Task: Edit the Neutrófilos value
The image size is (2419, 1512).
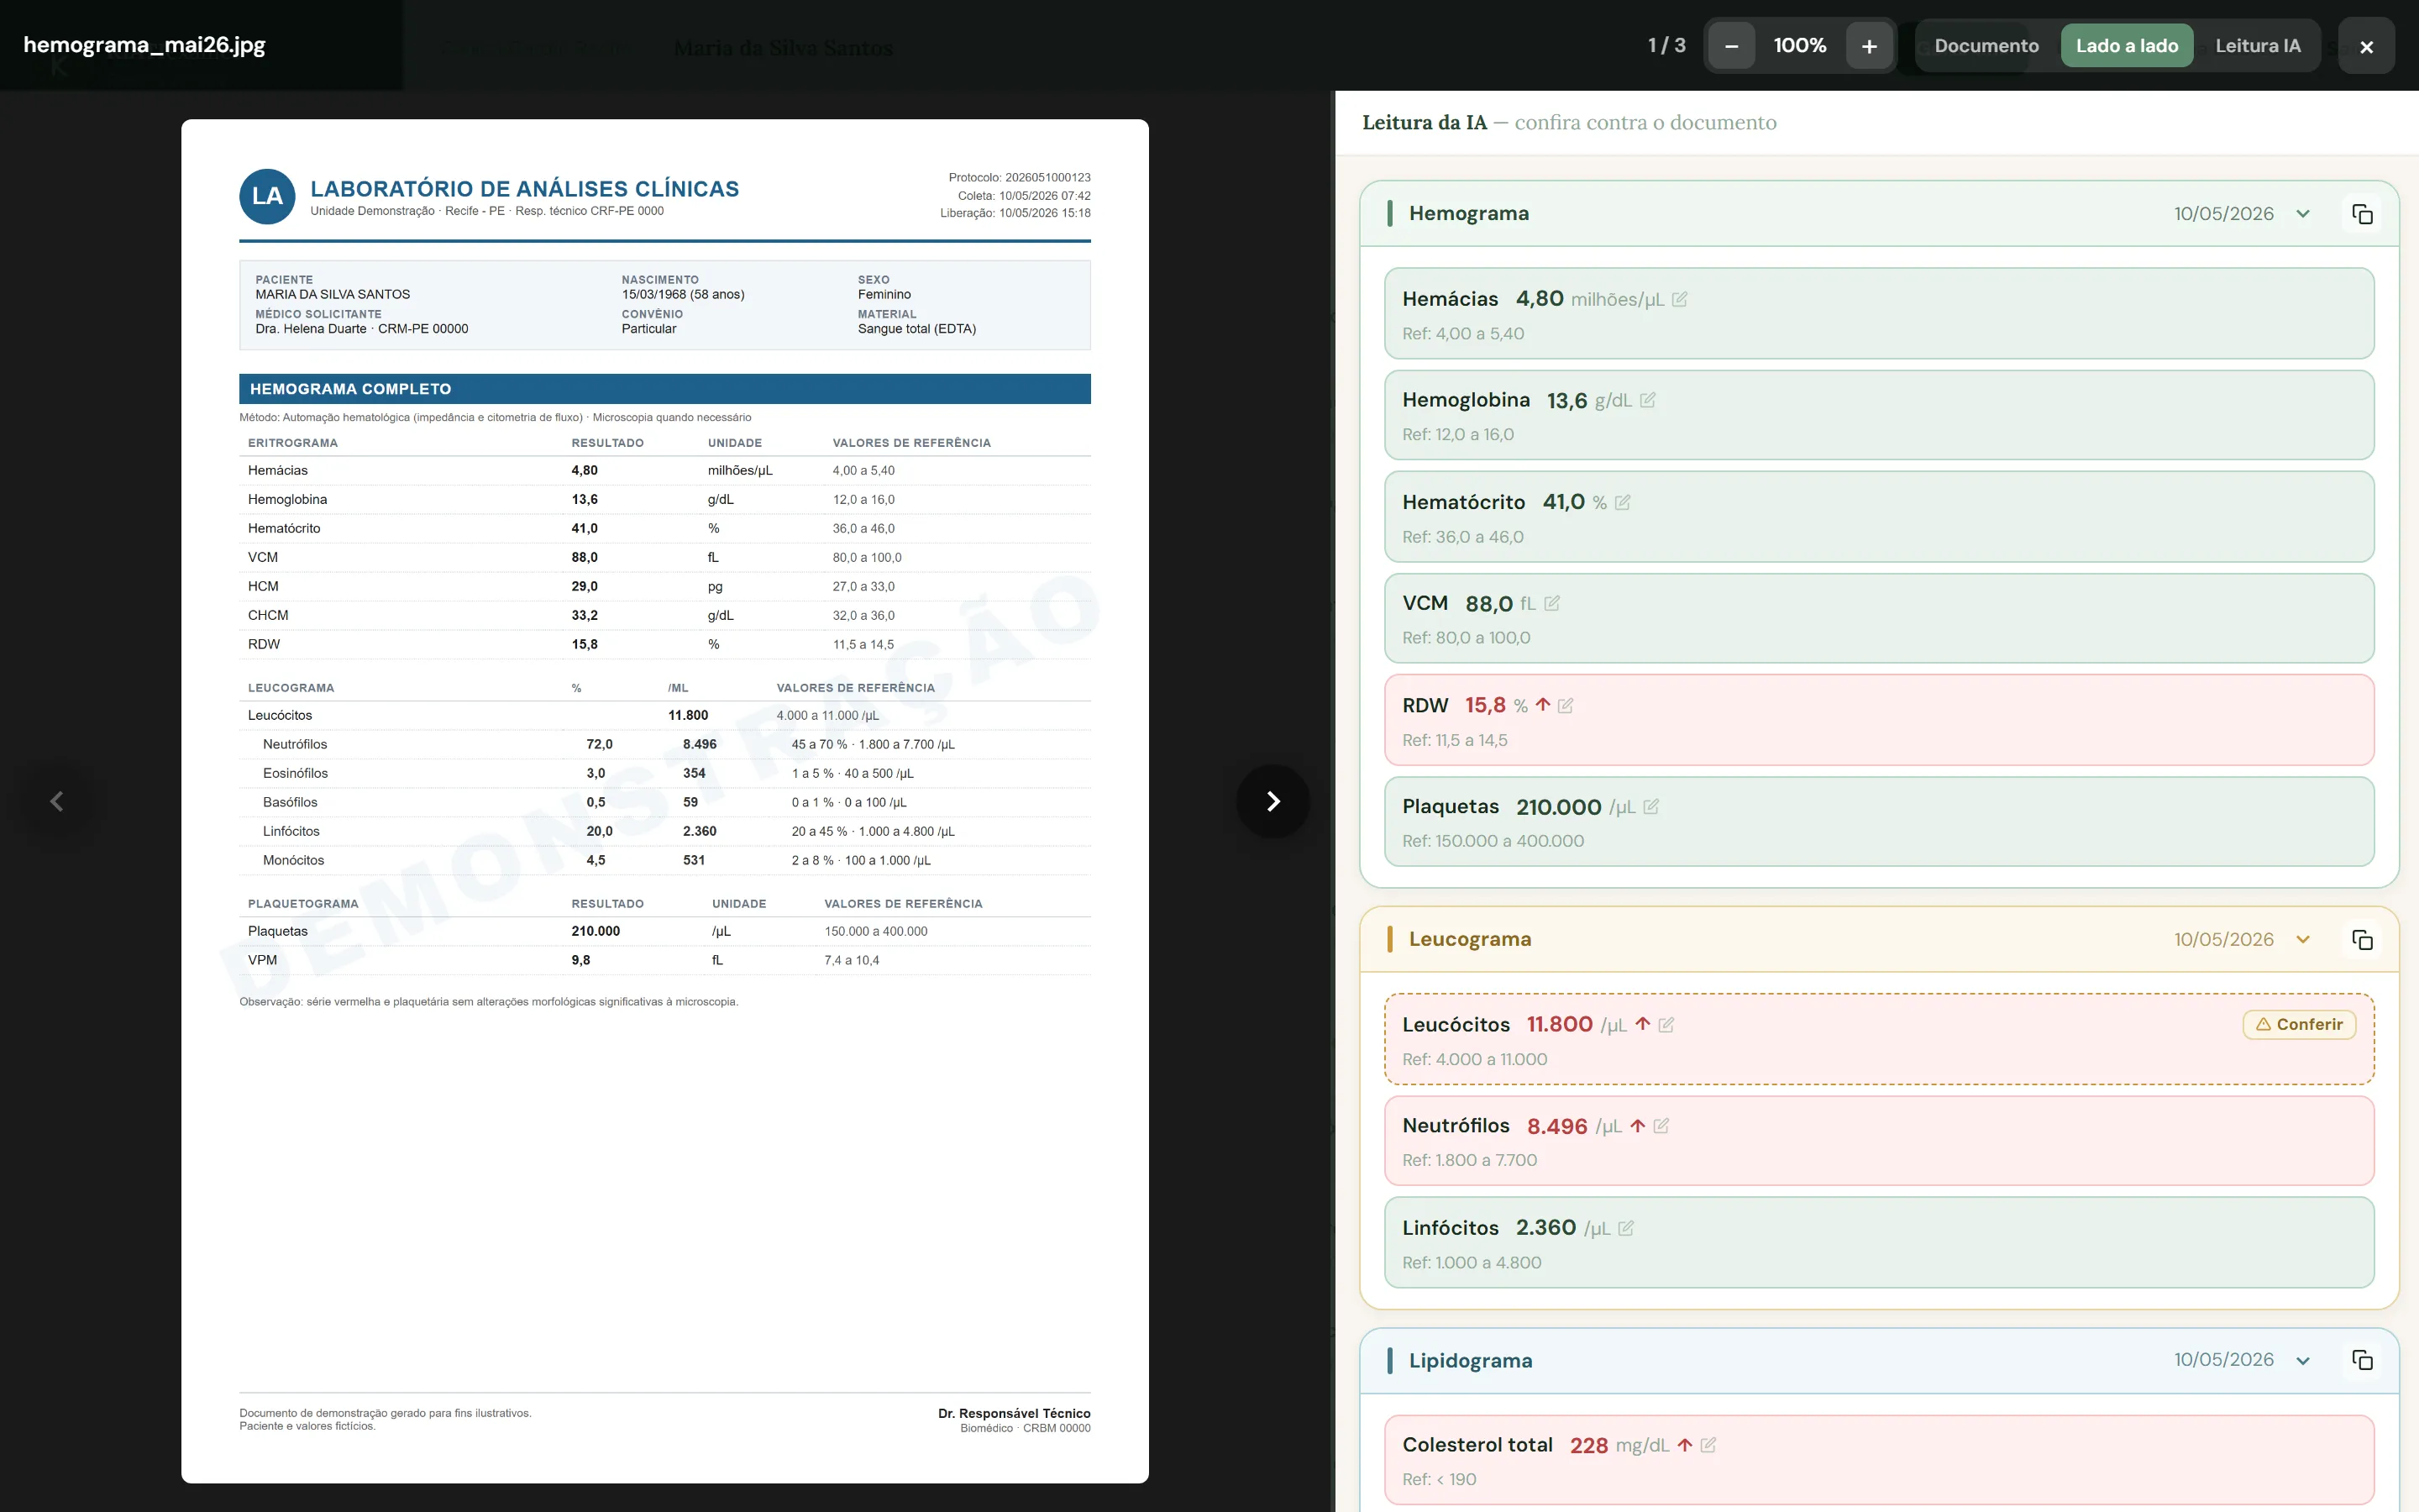Action: pyautogui.click(x=1661, y=1126)
